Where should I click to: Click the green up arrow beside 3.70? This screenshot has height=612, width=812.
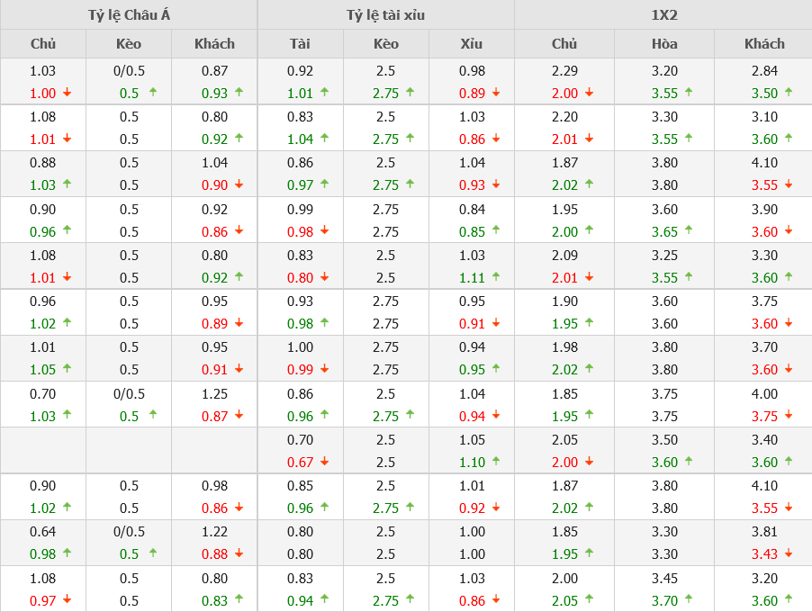pos(689,599)
